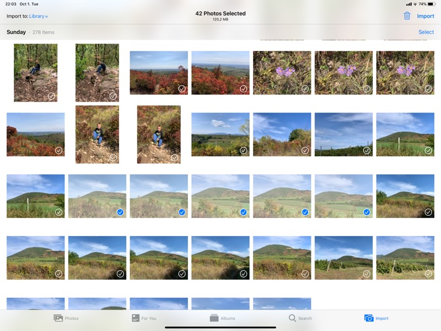Tap the 42 Photos Selected title
Viewport: 441px width, 331px height.
tap(220, 13)
